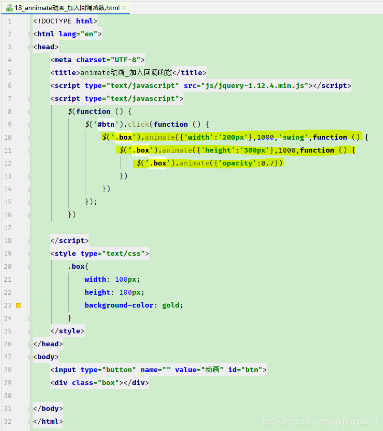Collapse the style block fold on line 19

click(x=30, y=254)
